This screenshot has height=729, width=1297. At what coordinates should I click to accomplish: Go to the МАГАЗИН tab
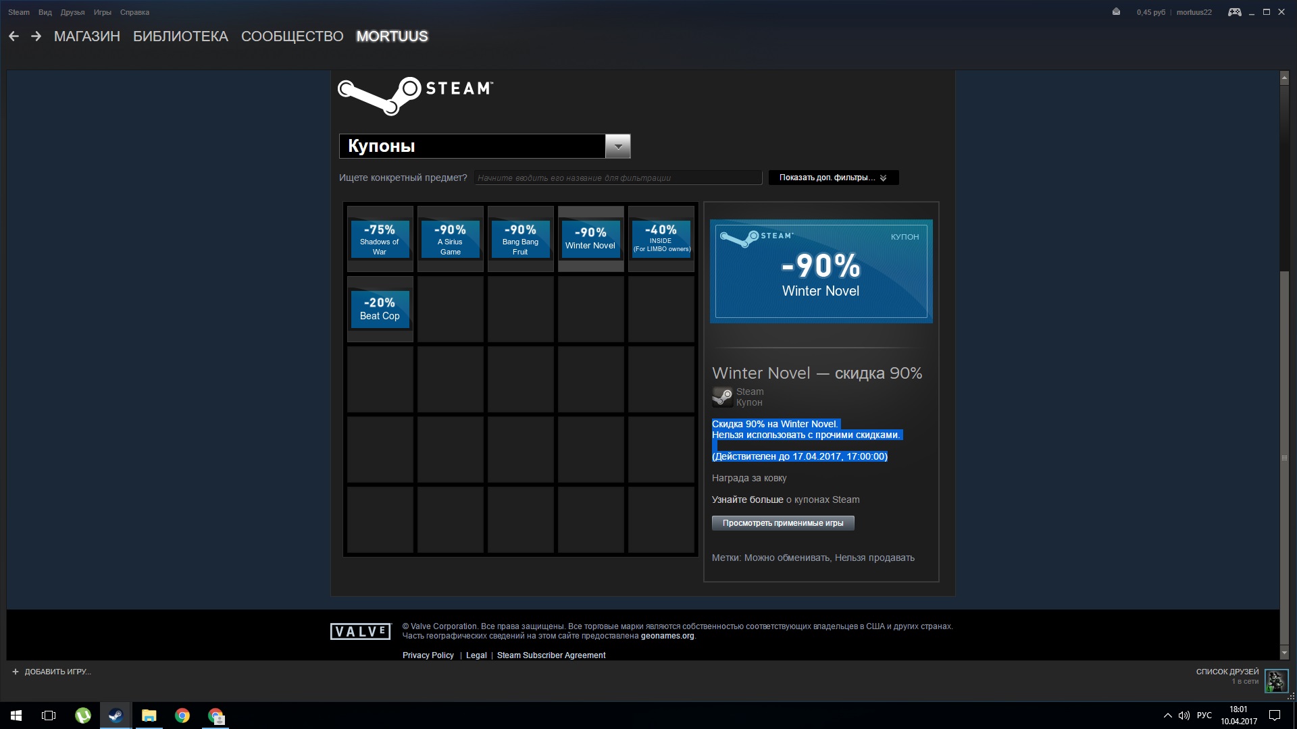(x=87, y=36)
